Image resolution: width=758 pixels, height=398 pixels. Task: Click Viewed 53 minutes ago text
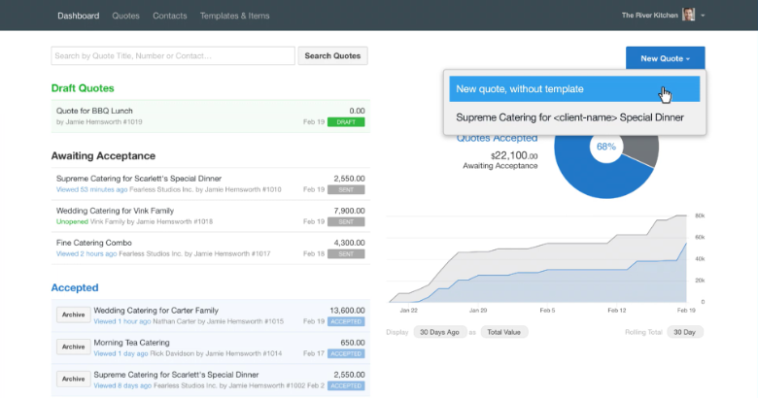(92, 189)
